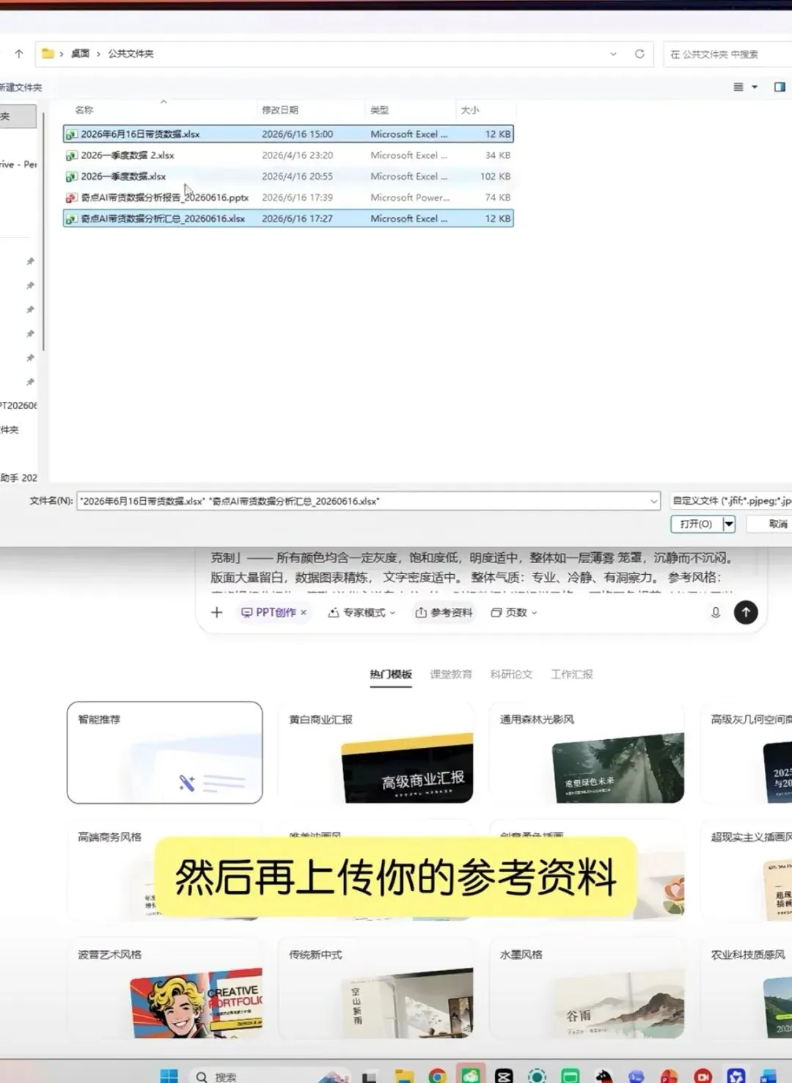Open CapCut from the taskbar

[504, 1076]
